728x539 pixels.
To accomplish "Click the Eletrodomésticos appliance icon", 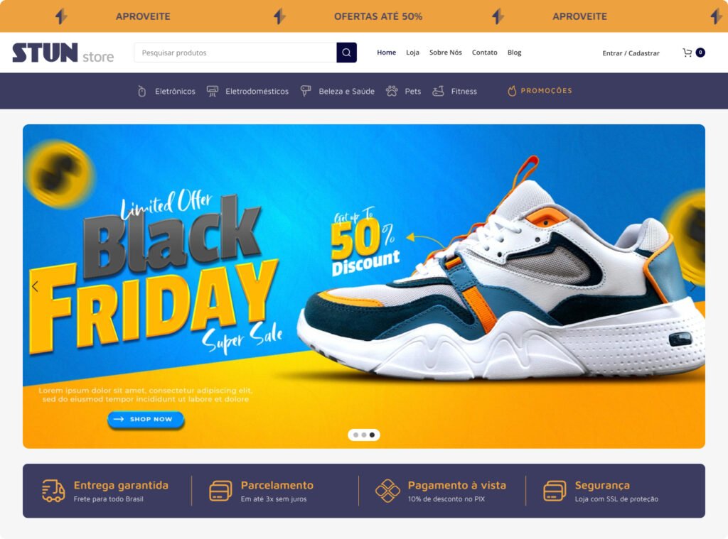I will pyautogui.click(x=212, y=91).
